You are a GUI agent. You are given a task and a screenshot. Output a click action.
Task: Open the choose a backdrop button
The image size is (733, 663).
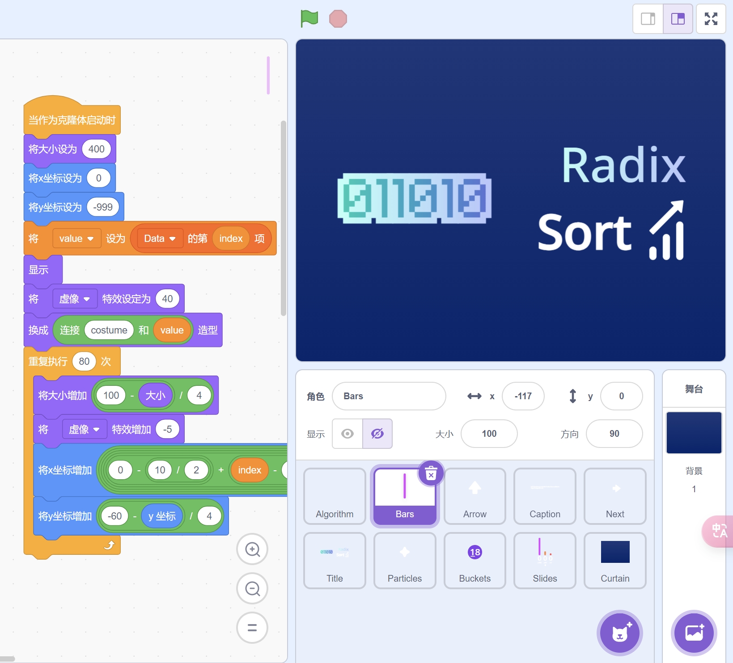coord(694,633)
